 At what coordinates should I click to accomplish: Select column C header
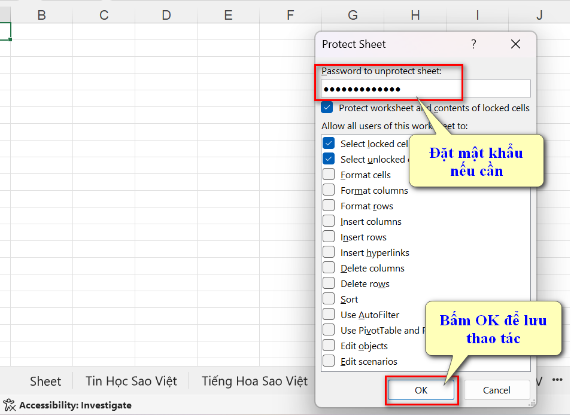(104, 15)
